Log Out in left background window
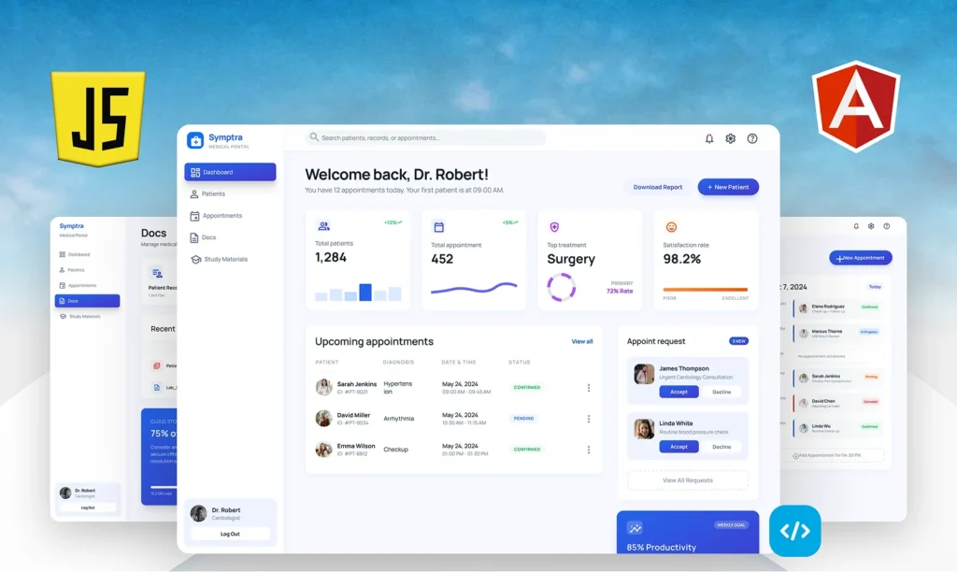 click(x=87, y=508)
